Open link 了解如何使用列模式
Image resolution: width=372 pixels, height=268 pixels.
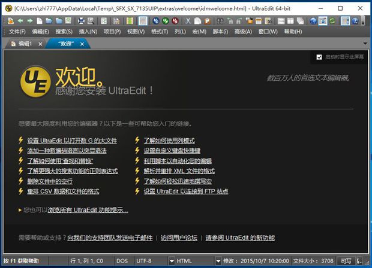169,141
